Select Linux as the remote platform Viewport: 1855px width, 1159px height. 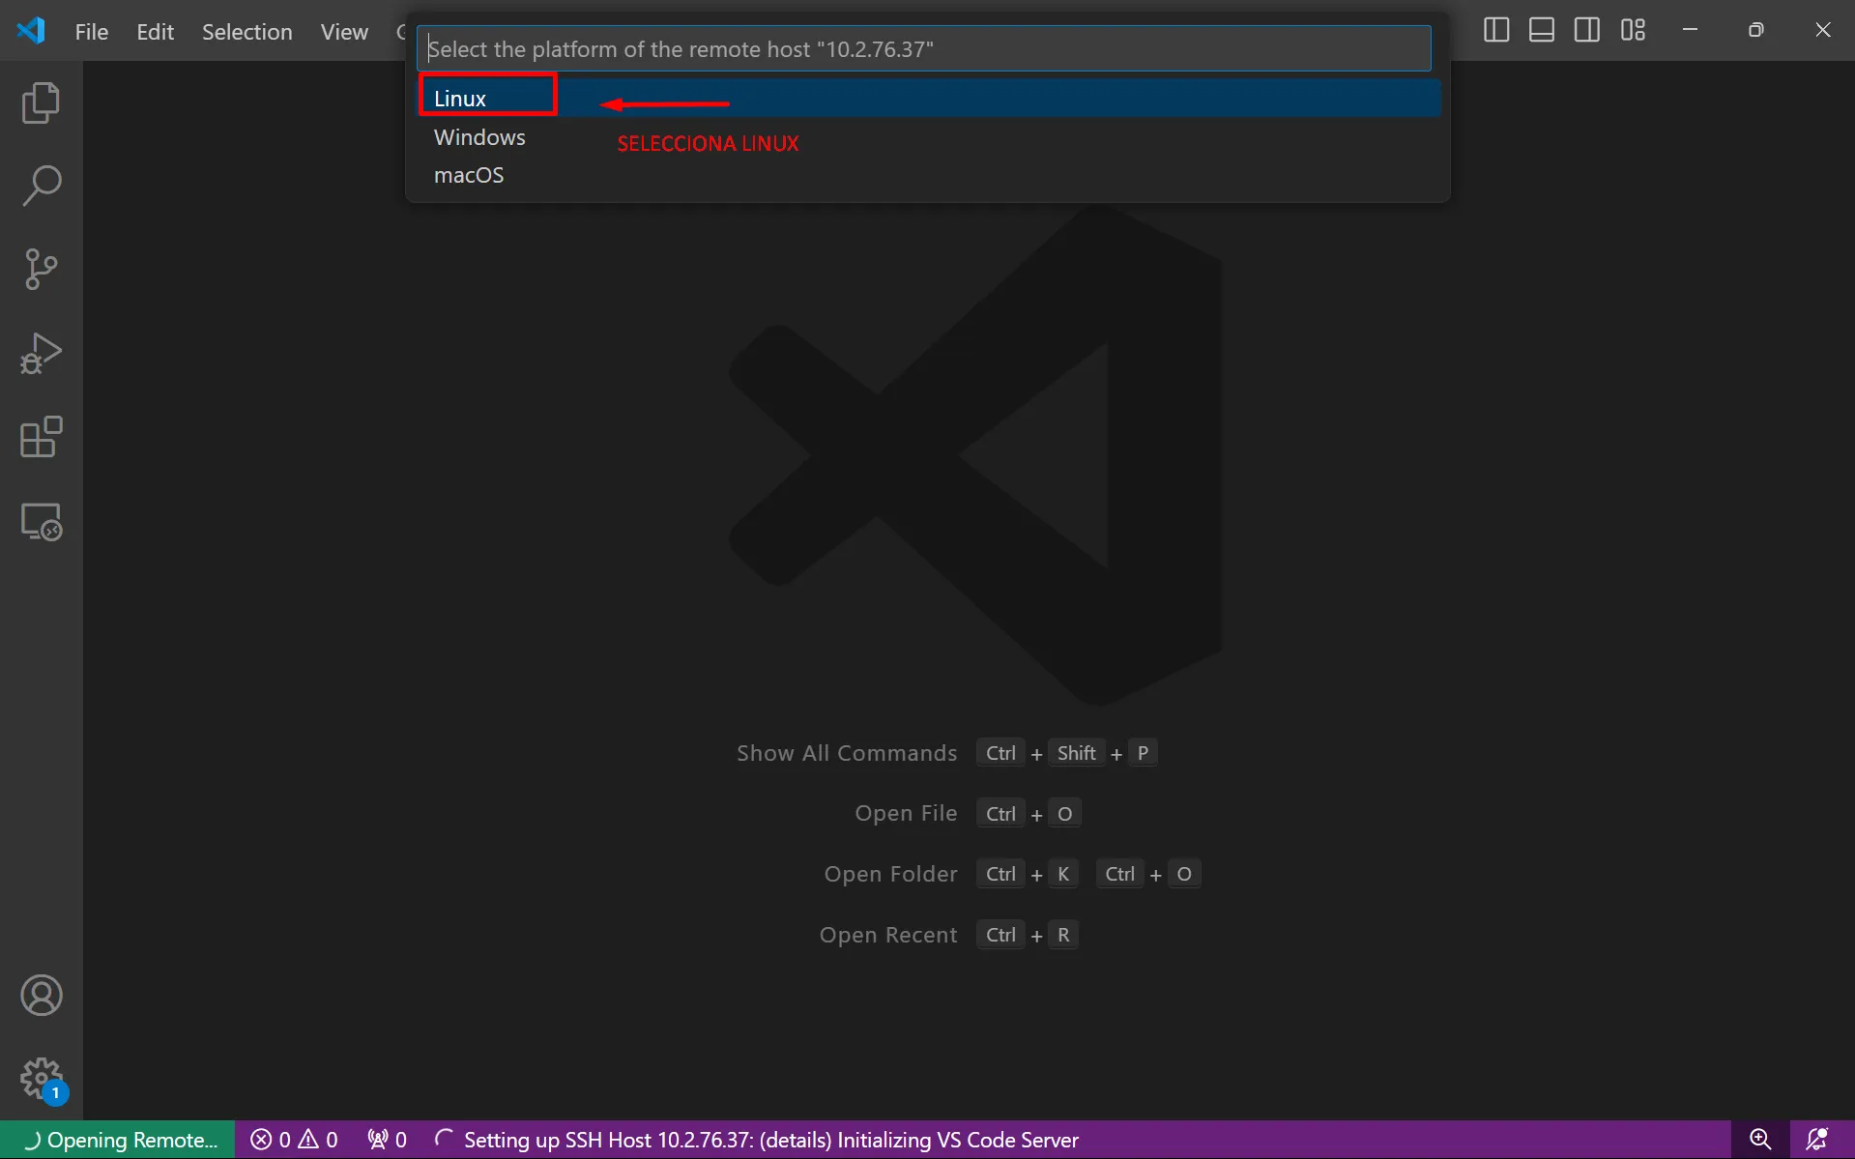coord(460,99)
